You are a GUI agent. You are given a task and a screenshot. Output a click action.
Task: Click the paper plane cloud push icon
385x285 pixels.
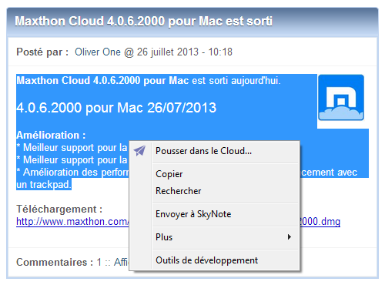139,151
